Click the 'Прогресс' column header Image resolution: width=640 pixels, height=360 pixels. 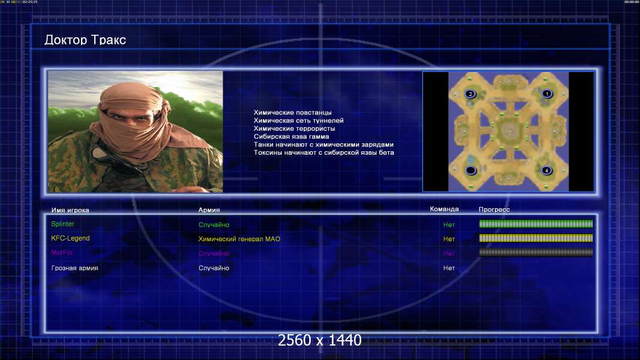494,209
